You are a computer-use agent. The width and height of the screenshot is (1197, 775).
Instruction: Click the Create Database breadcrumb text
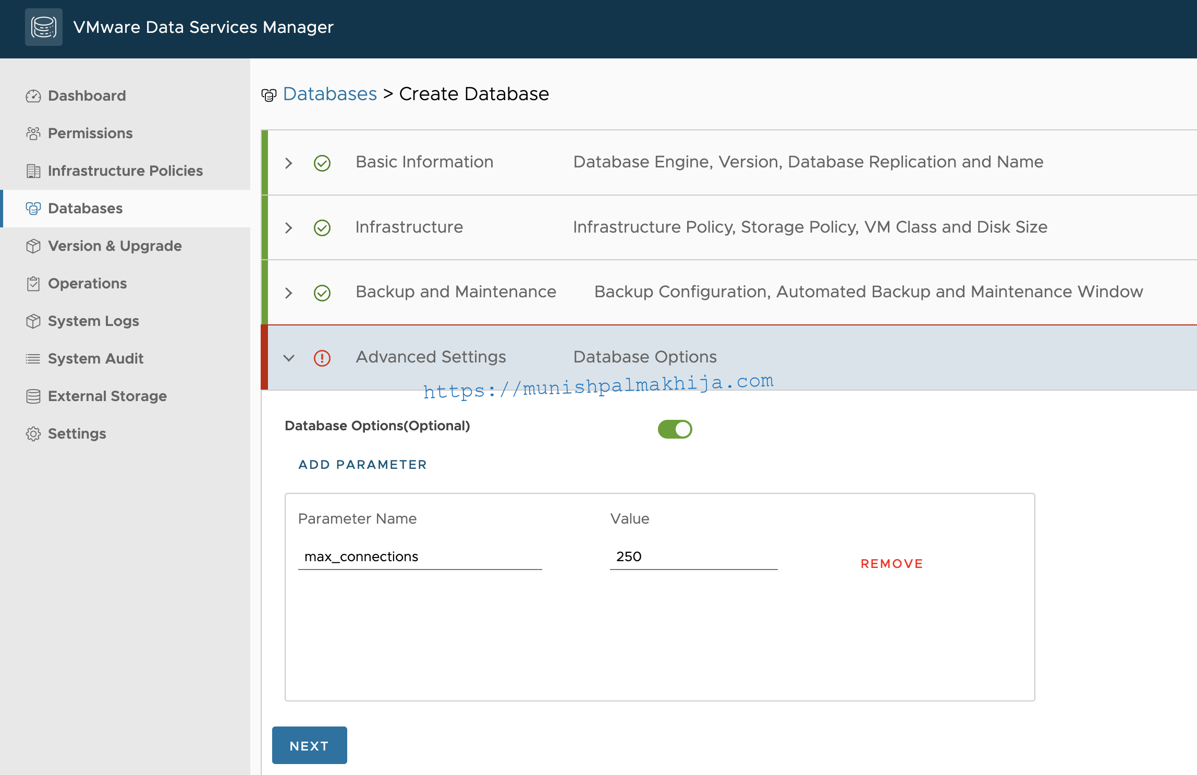coord(474,94)
